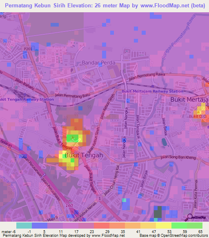Click the route 1 road shield marker
Screen dimensions: 209x238
click(100, 198)
